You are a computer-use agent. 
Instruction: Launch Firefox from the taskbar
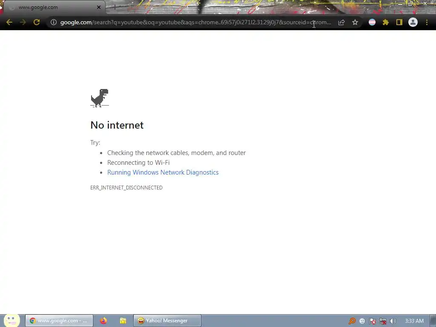103,321
